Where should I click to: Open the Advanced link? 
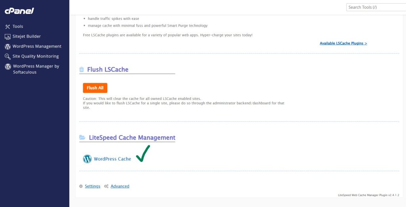(120, 186)
